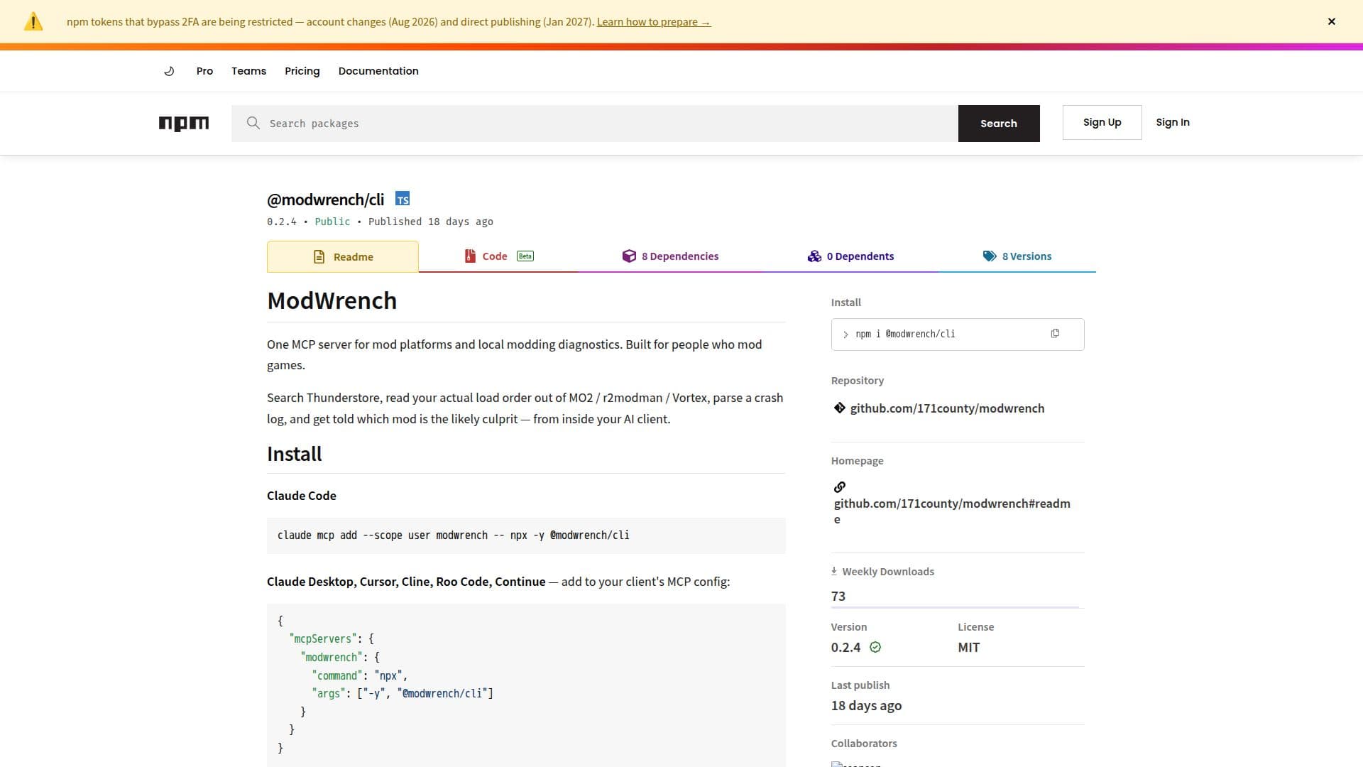This screenshot has width=1363, height=767.
Task: Open the Pro menu item
Action: 204,71
